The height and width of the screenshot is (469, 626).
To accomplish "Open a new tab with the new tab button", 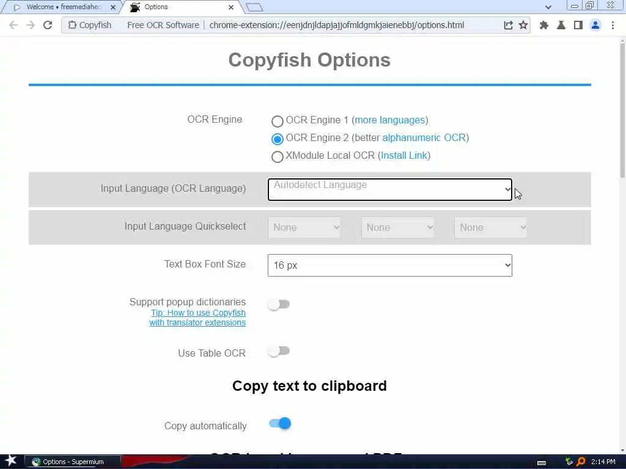I will point(254,7).
